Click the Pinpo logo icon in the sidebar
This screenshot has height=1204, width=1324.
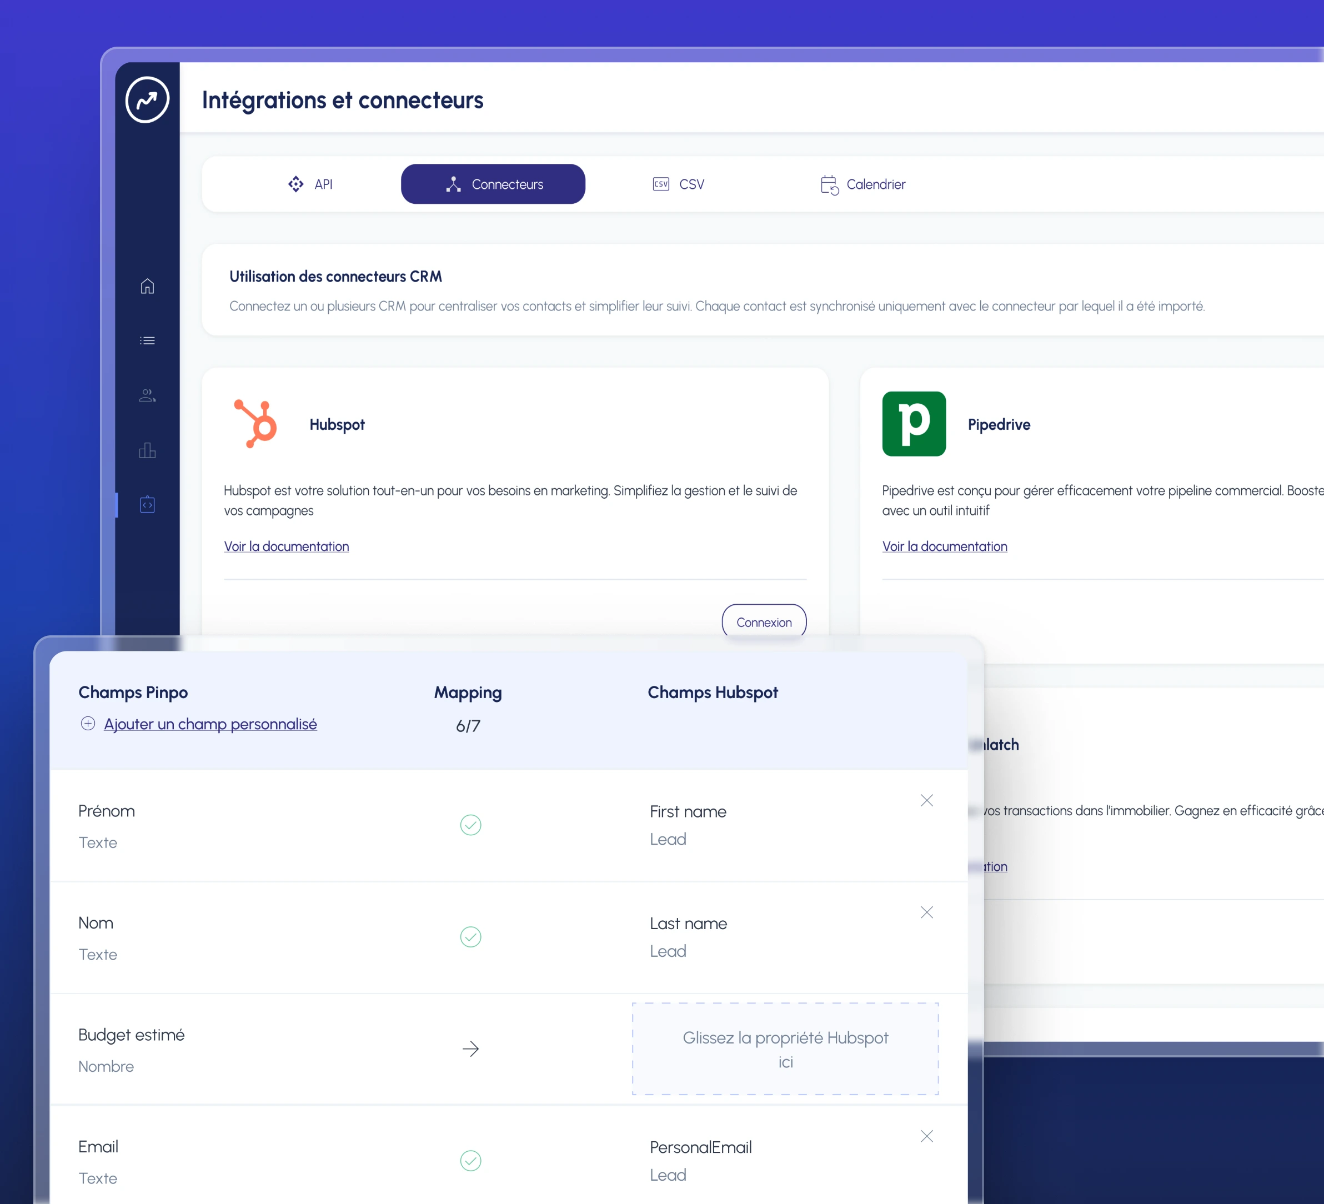147,100
